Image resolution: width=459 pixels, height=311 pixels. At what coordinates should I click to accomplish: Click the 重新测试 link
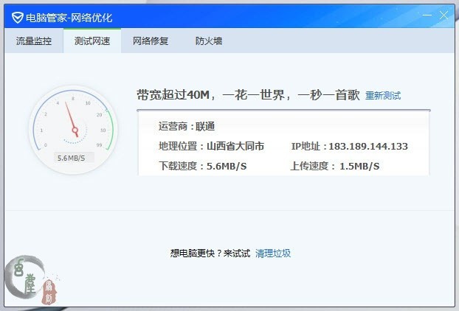[x=383, y=96]
